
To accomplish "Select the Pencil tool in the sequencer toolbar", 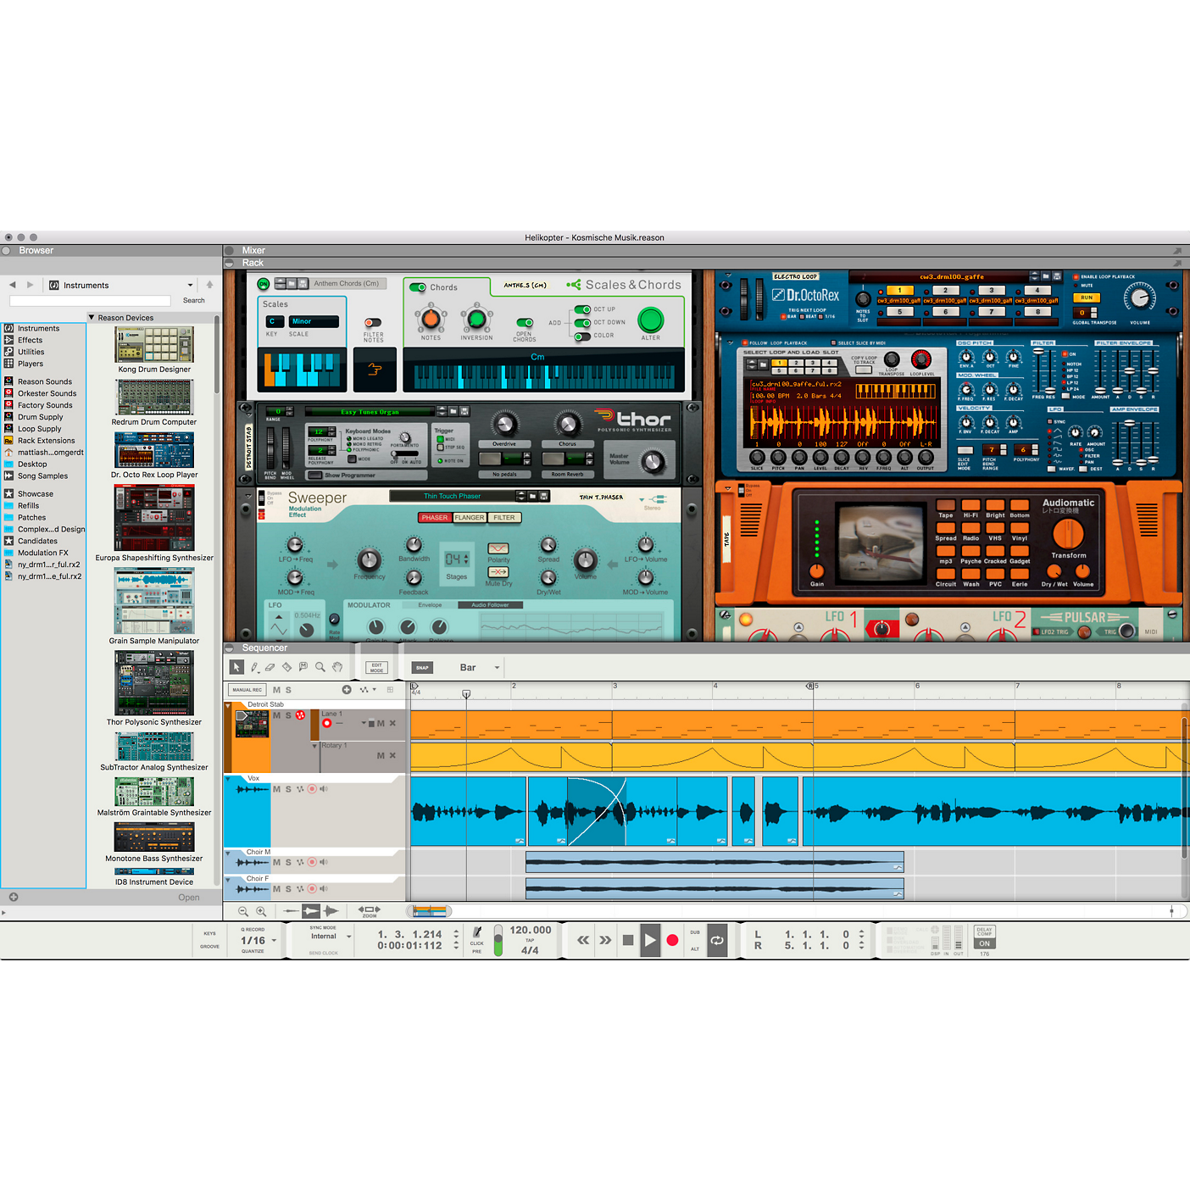I will [254, 667].
